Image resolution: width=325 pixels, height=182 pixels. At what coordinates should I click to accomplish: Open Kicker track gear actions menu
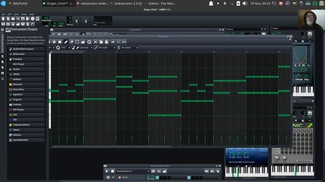pos(108,177)
